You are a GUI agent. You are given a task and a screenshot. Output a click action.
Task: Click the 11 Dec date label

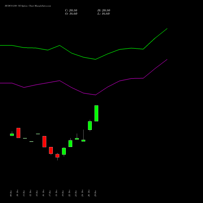[24, 193]
